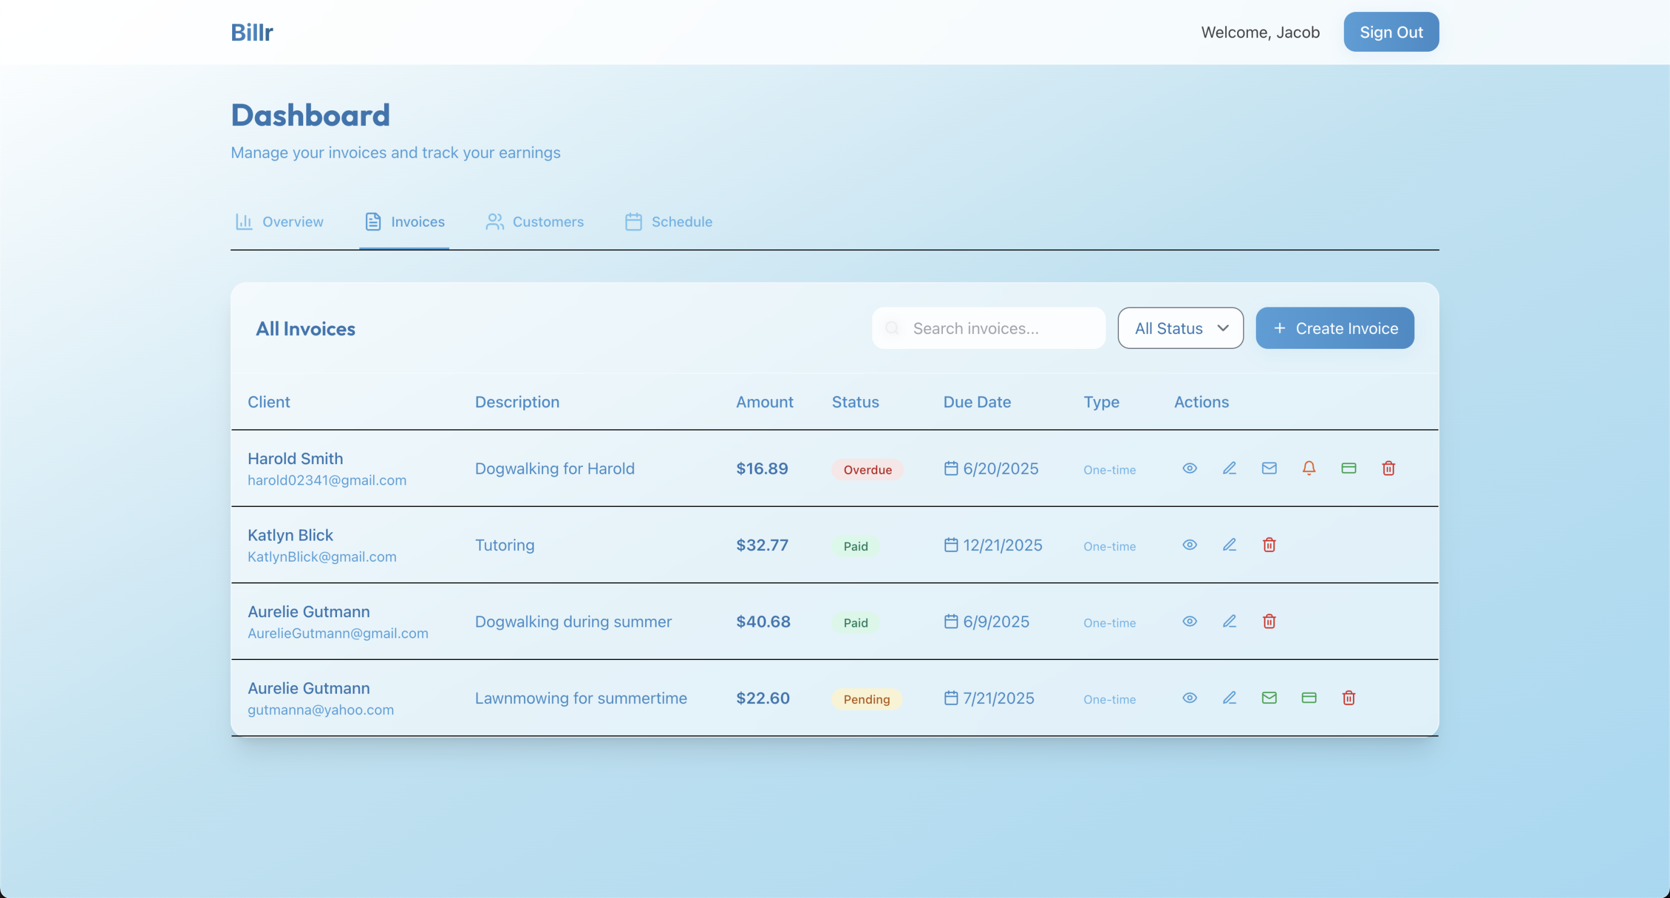View the Lawnmowing for summertime invoice
This screenshot has width=1670, height=898.
(x=1189, y=697)
